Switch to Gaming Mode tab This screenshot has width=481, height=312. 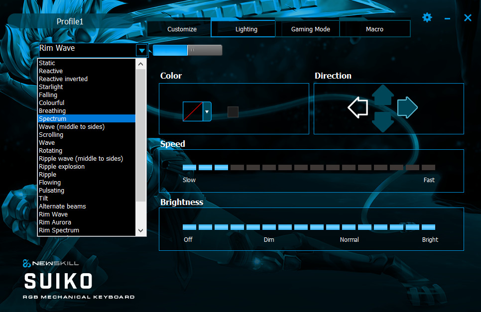coord(310,29)
